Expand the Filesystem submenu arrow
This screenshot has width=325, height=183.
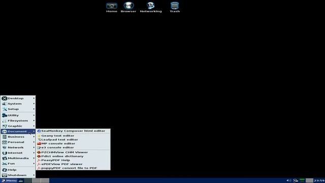pyautogui.click(x=34, y=120)
